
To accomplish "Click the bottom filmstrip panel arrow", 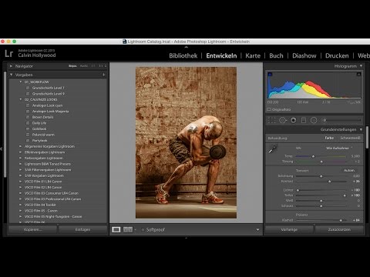I will (186, 238).
